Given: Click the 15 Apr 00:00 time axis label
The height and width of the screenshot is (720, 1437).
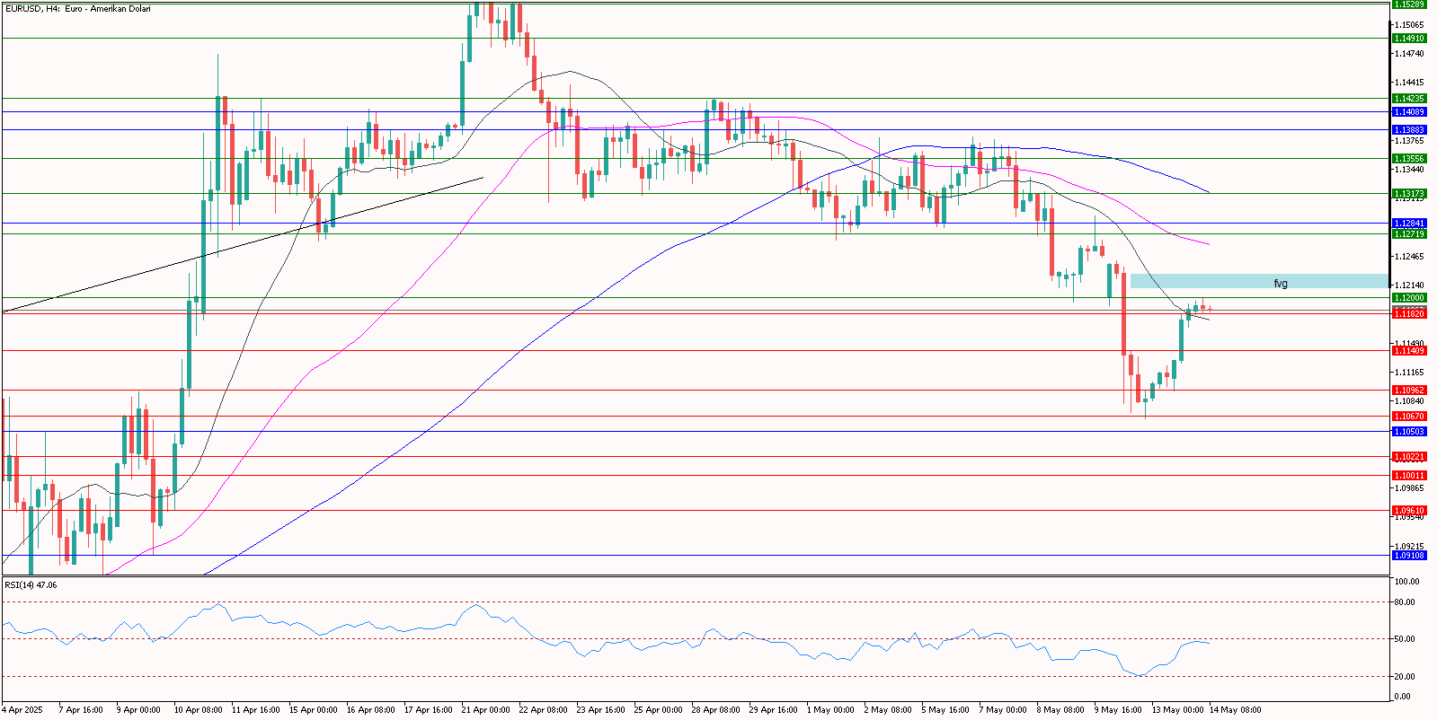Looking at the screenshot, I should (x=313, y=710).
